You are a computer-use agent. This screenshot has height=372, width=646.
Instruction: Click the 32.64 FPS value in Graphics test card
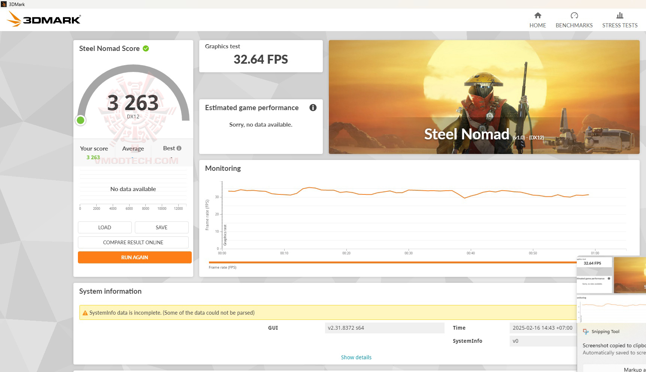pyautogui.click(x=261, y=59)
